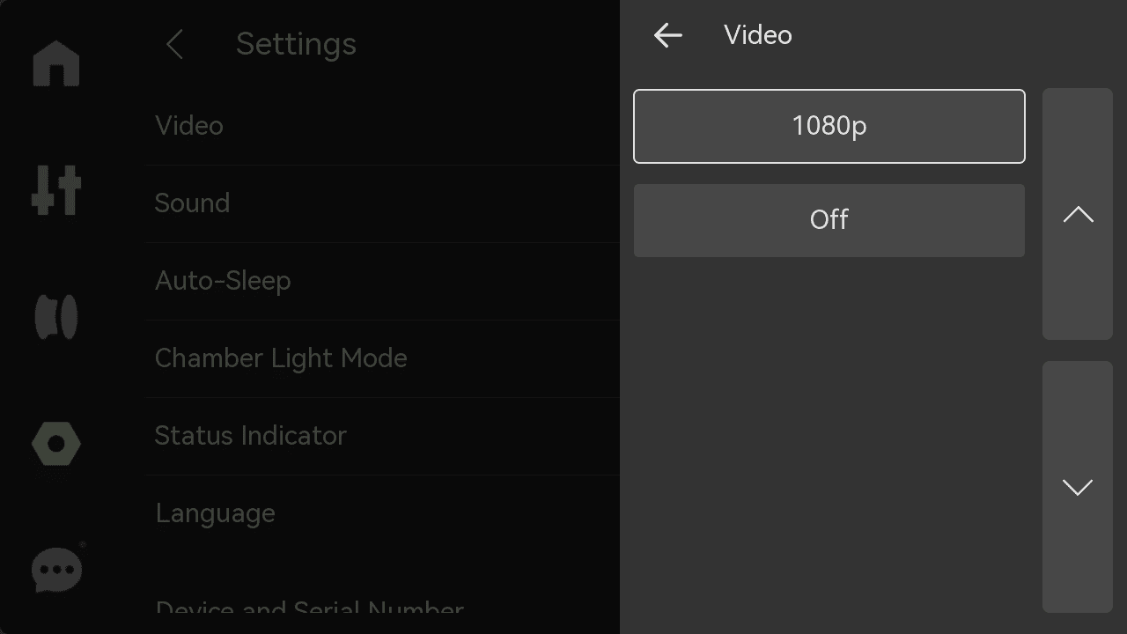Click the back arrow beside Video

[x=668, y=35]
